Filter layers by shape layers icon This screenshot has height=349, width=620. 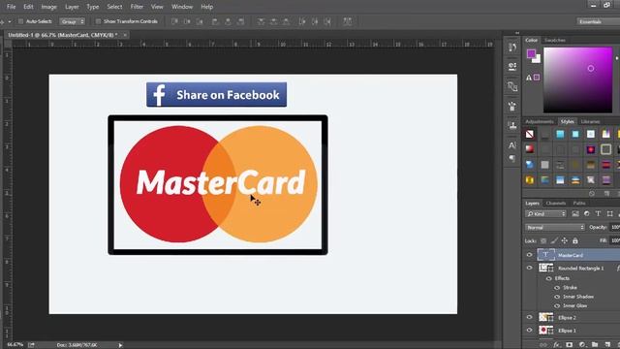coord(609,213)
